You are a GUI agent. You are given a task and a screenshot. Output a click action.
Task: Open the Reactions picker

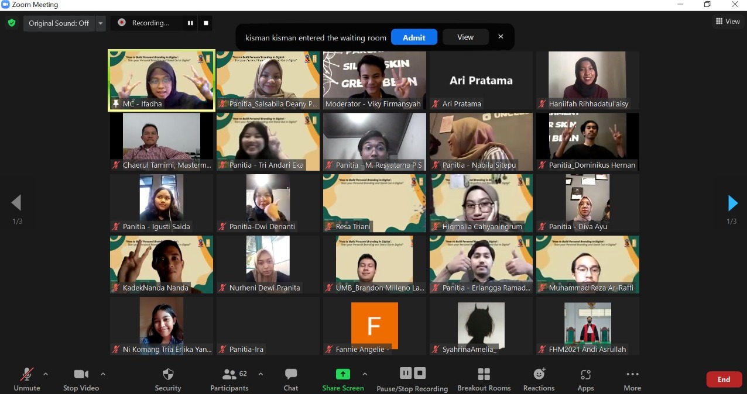[539, 379]
